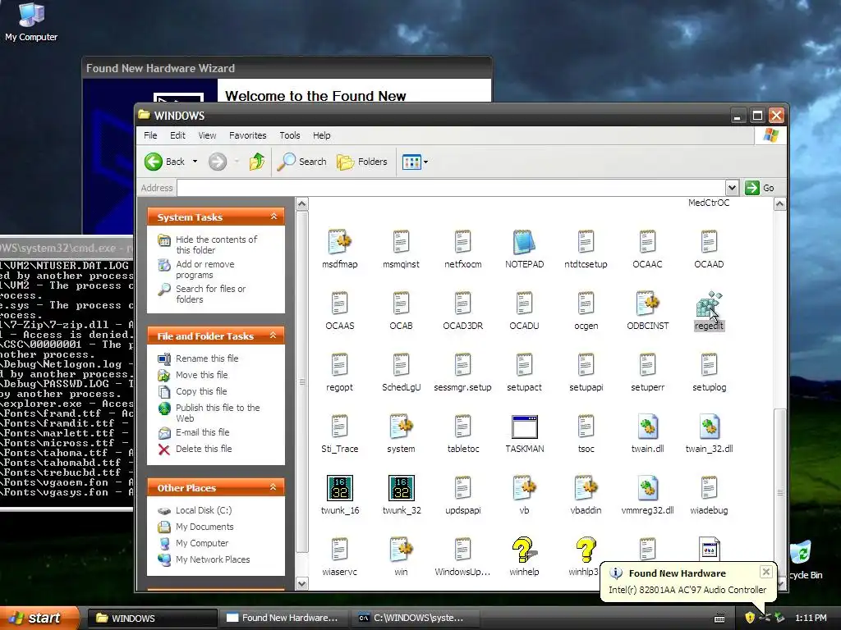Click in the Address input field
Image resolution: width=841 pixels, height=630 pixels.
[451, 188]
